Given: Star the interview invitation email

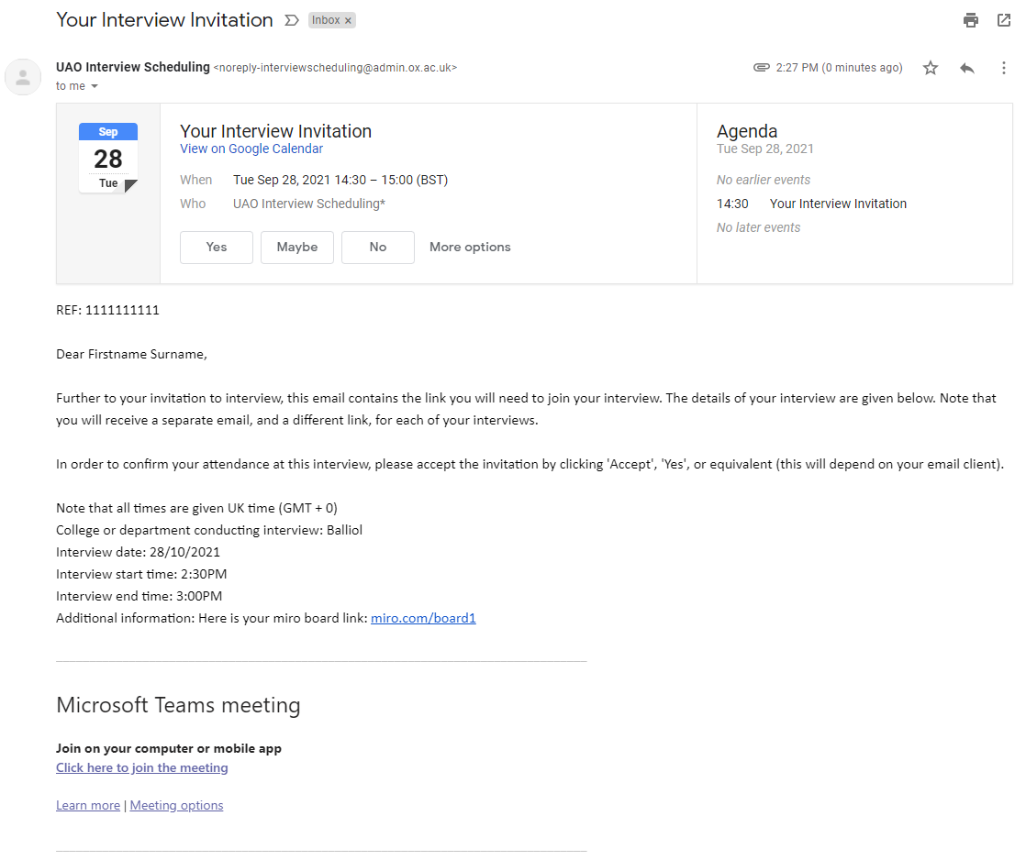Looking at the screenshot, I should [x=931, y=68].
